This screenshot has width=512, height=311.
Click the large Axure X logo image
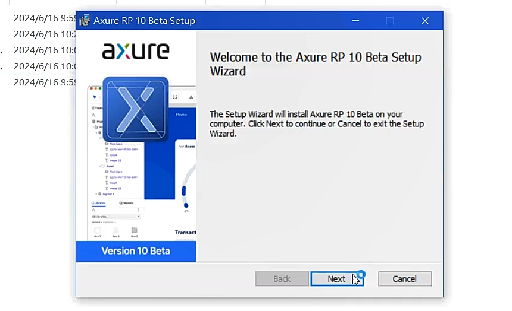[x=136, y=109]
